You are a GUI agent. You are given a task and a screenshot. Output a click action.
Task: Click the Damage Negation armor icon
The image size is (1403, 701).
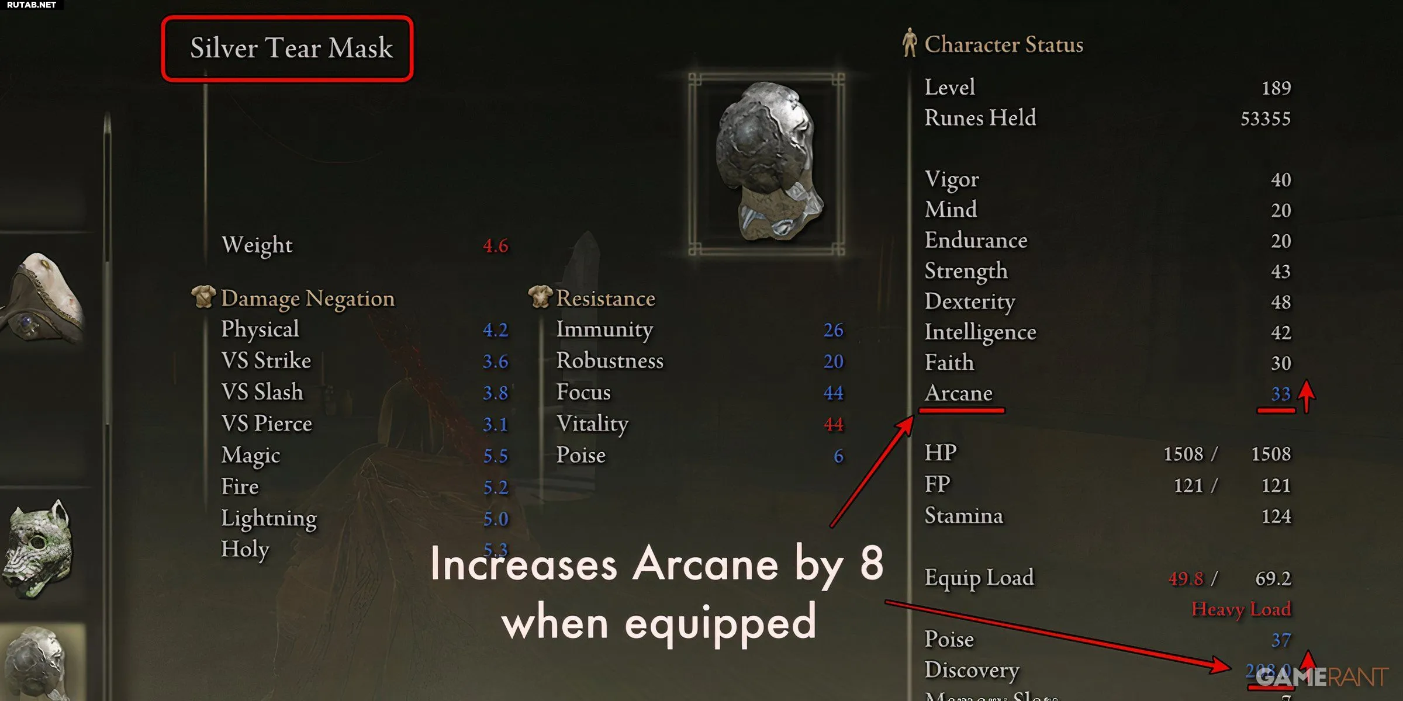point(203,297)
